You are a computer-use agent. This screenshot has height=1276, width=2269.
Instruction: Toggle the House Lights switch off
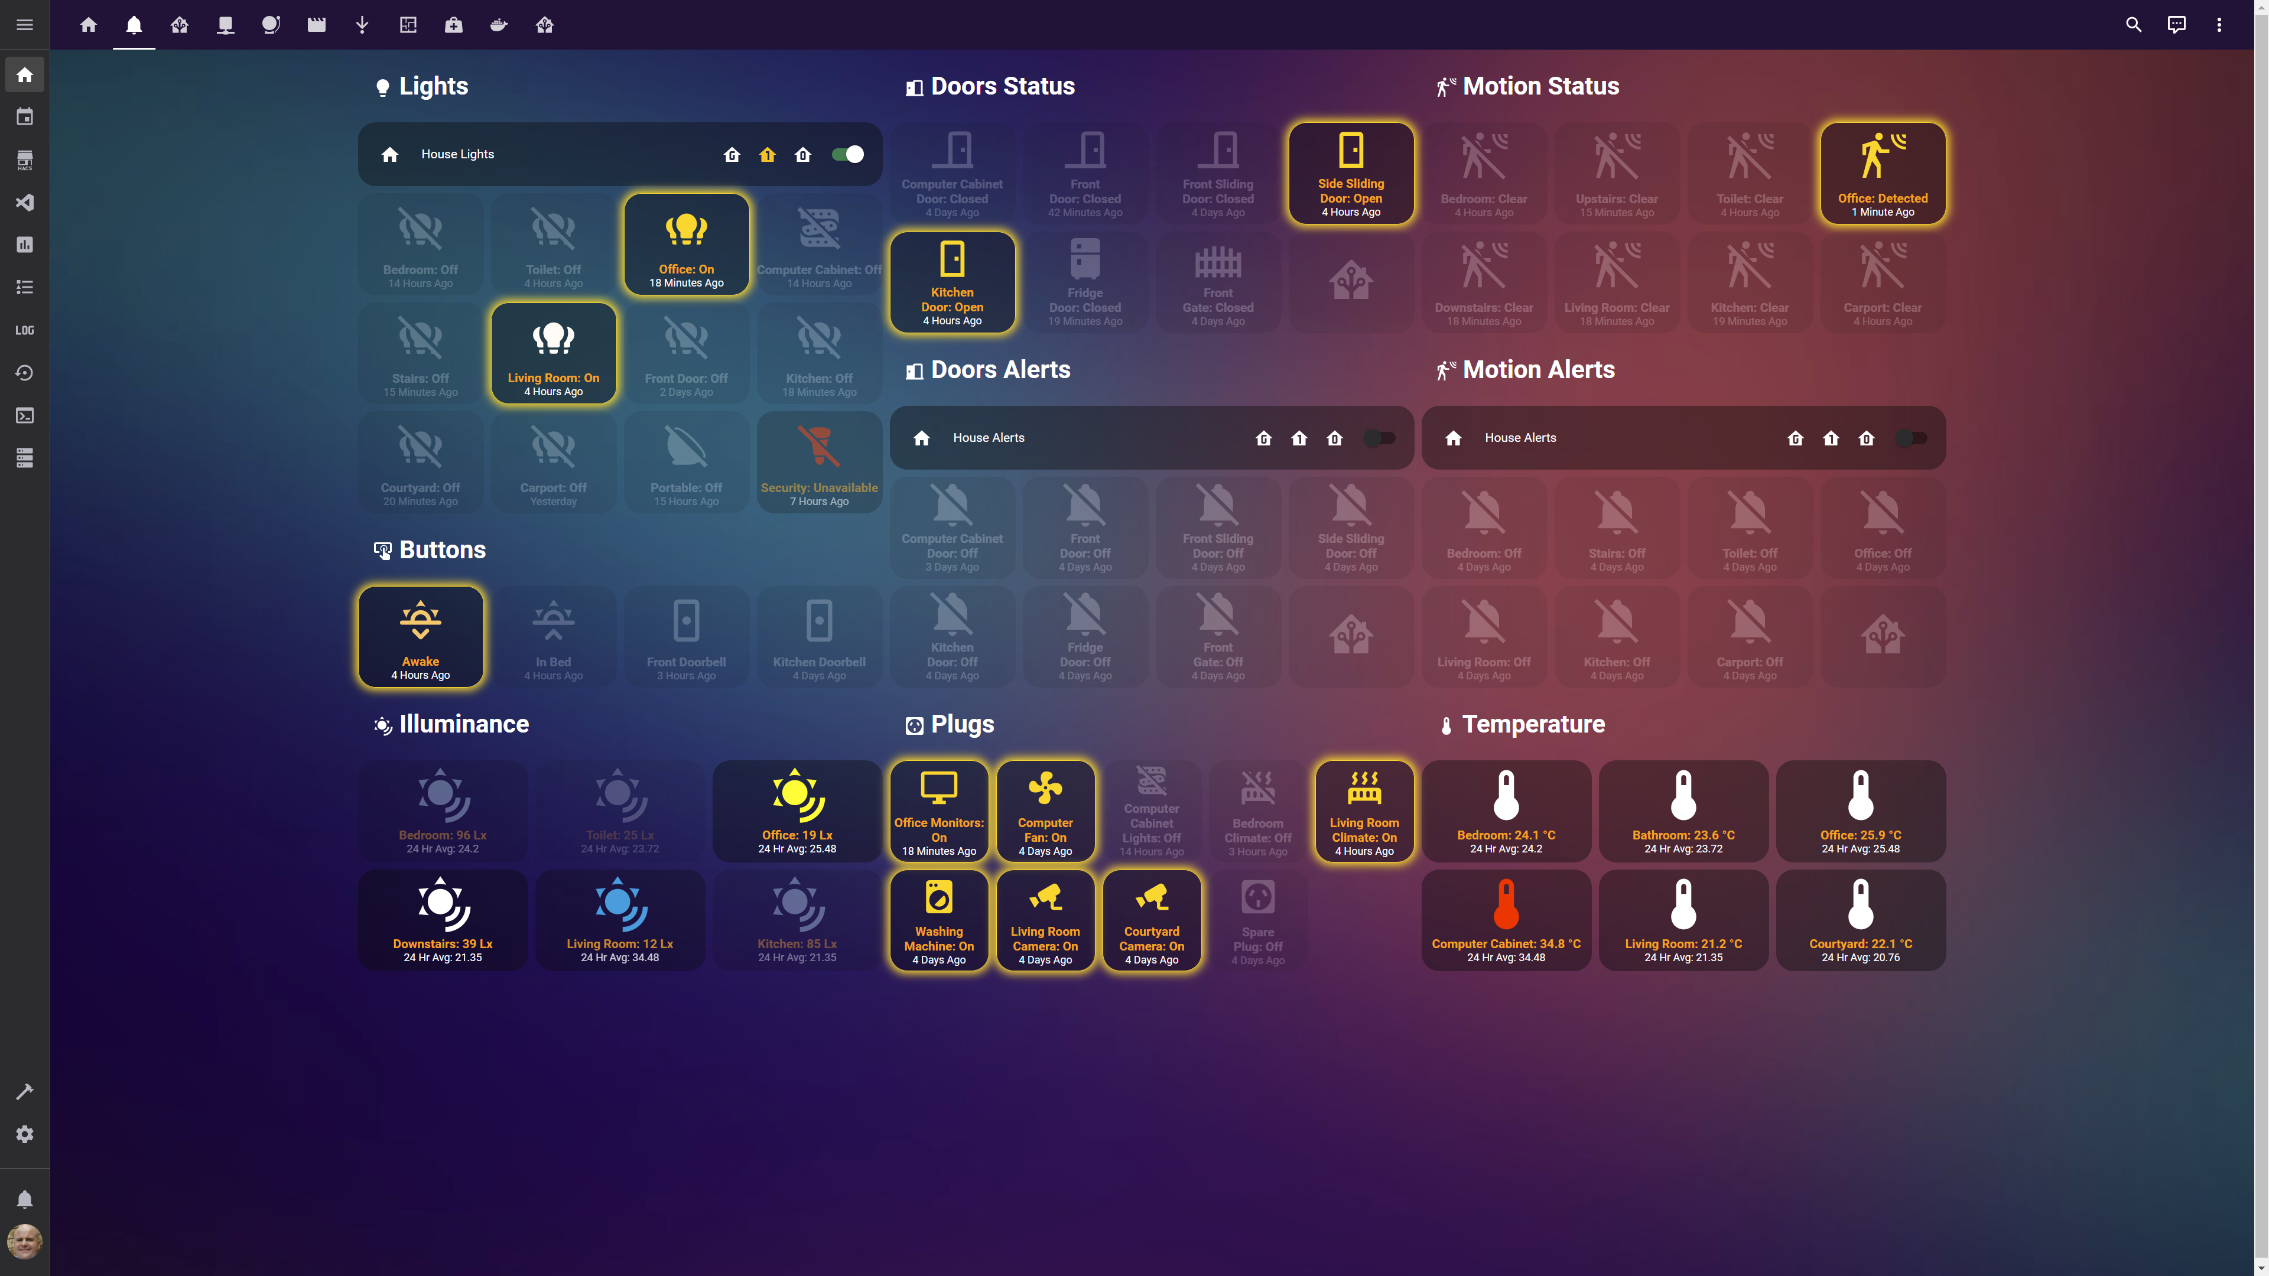(847, 154)
